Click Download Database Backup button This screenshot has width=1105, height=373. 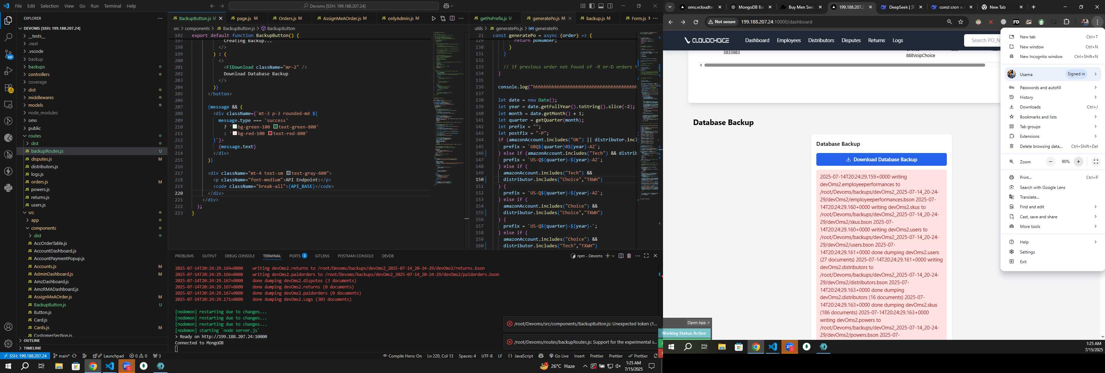pyautogui.click(x=881, y=159)
